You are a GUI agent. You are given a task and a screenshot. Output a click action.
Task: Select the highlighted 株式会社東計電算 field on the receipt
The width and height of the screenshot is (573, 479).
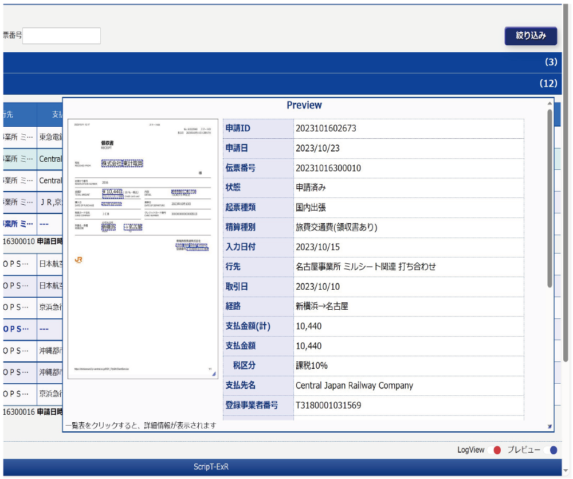pyautogui.click(x=122, y=163)
